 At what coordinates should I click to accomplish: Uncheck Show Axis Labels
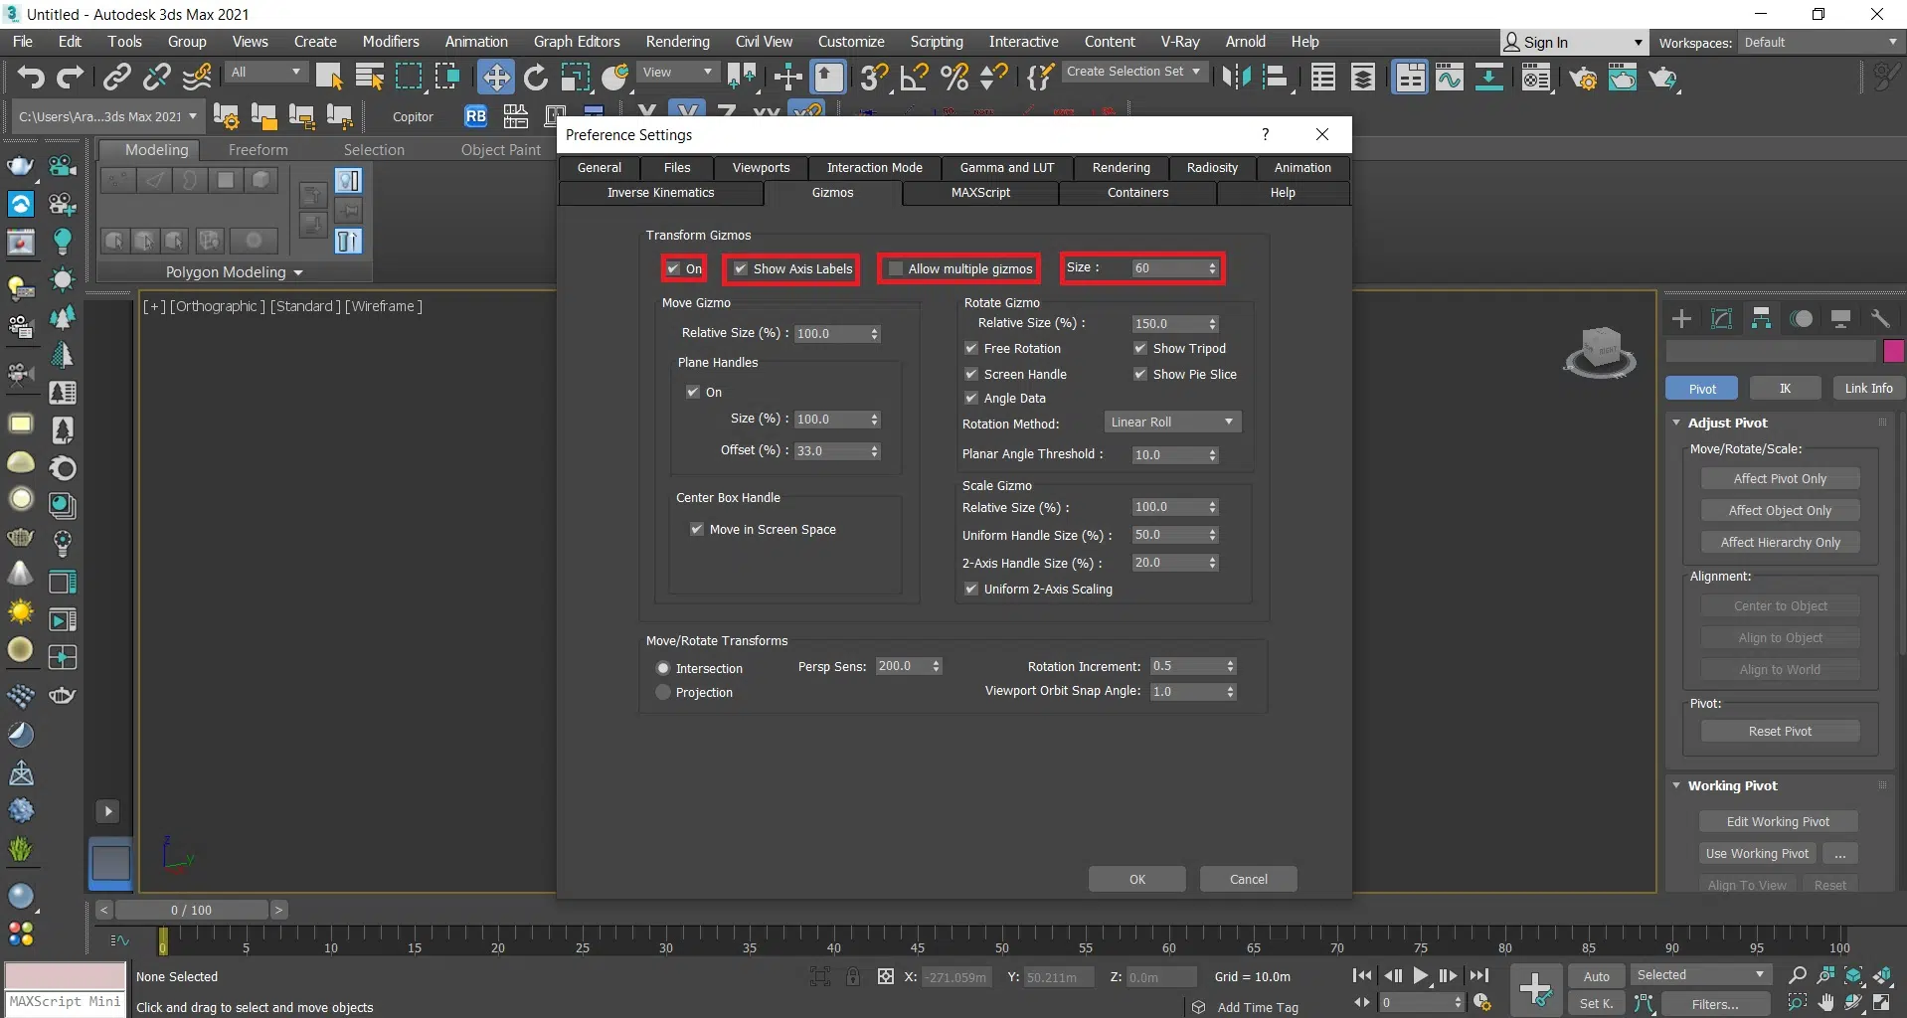tap(741, 268)
